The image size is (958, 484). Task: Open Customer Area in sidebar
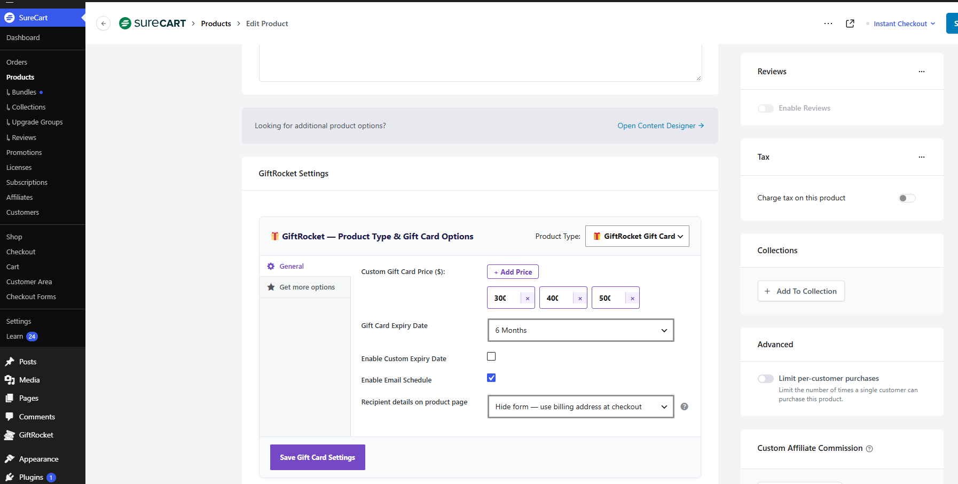coord(29,282)
